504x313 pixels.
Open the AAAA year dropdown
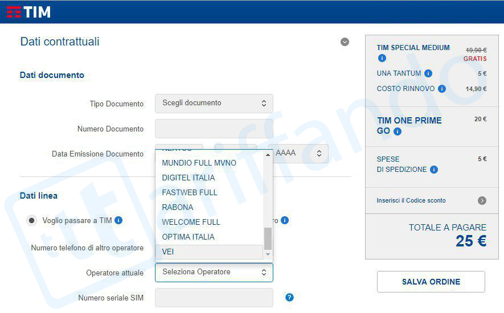coord(298,153)
